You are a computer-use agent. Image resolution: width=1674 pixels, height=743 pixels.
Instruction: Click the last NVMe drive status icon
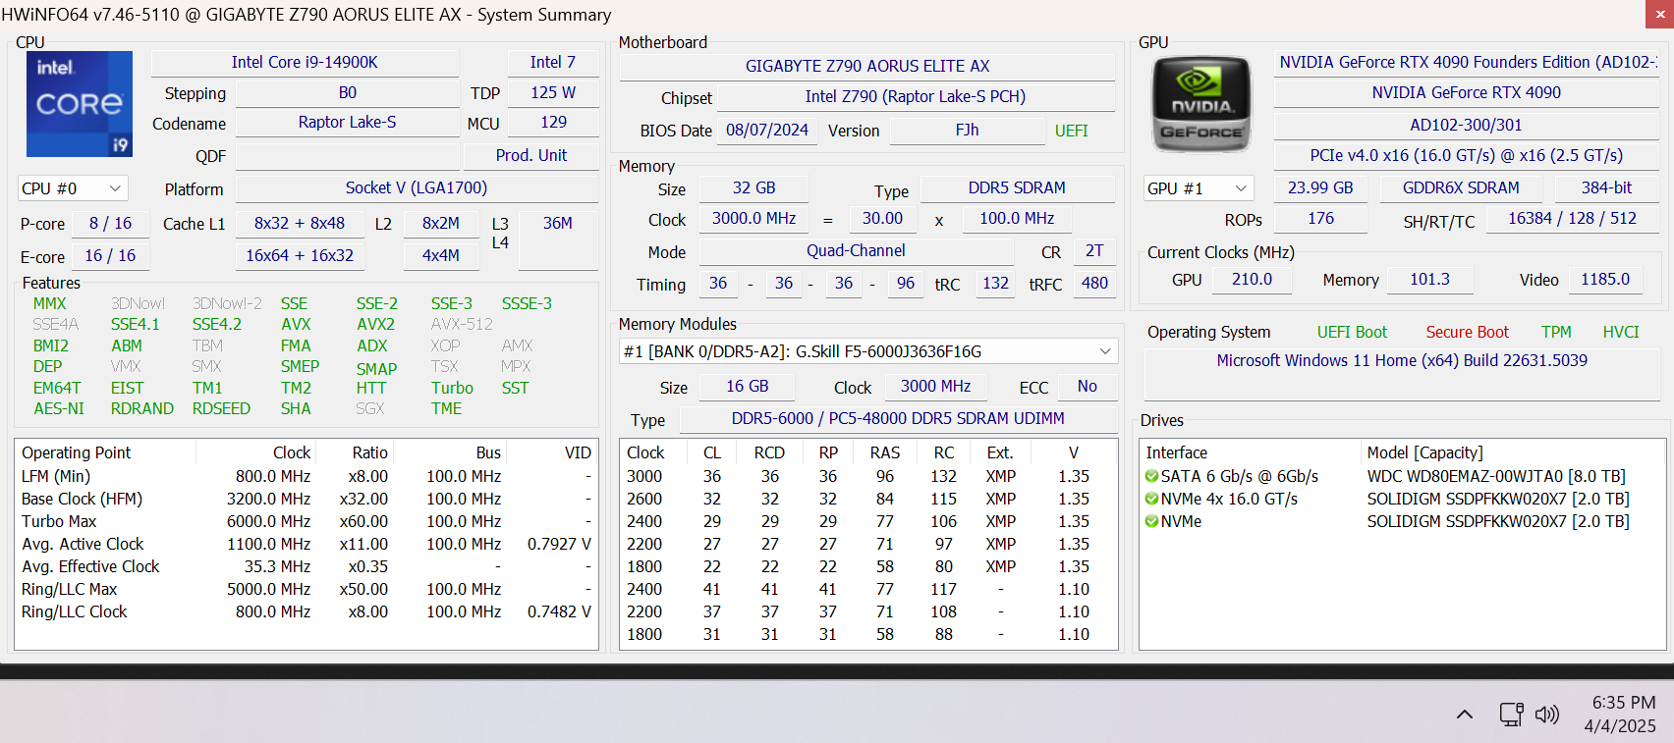tap(1151, 521)
